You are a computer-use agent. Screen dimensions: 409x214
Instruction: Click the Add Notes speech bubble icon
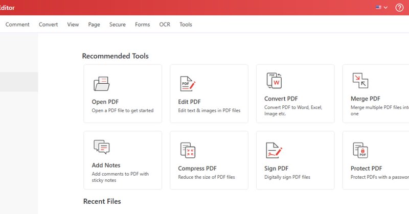[101, 147]
